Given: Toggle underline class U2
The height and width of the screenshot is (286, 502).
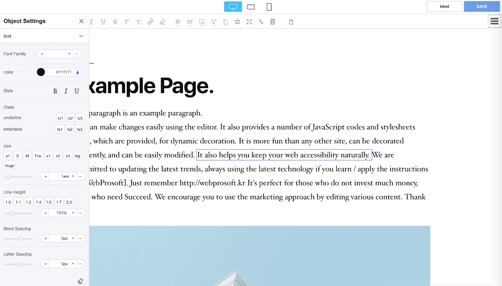Looking at the screenshot, I should (70, 118).
